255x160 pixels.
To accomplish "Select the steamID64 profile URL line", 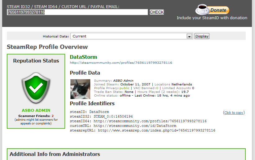I will pyautogui.click(x=138, y=121).
